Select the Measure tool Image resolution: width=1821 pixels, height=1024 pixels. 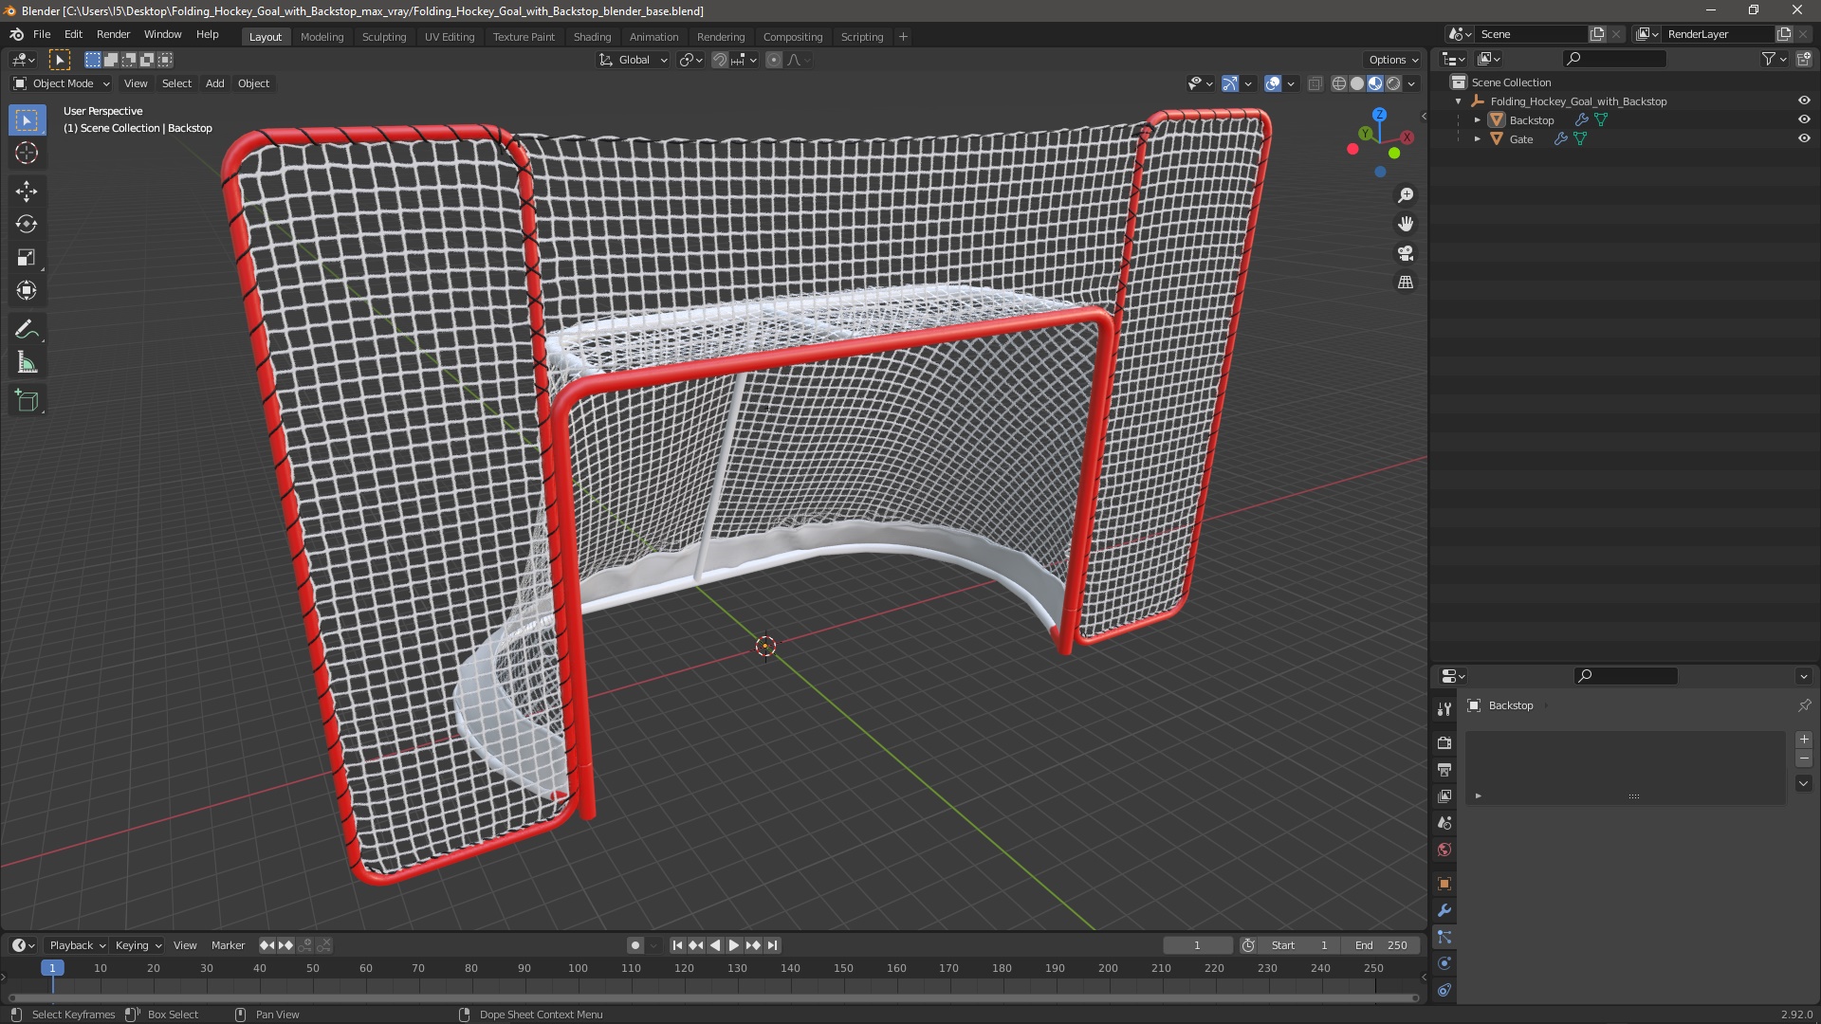(x=26, y=363)
